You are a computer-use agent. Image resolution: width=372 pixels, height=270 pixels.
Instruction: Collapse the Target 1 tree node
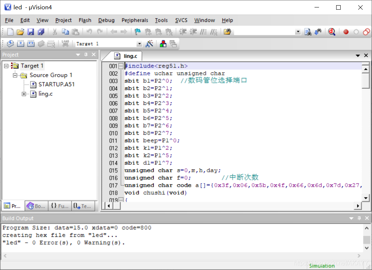pyautogui.click(x=6, y=66)
